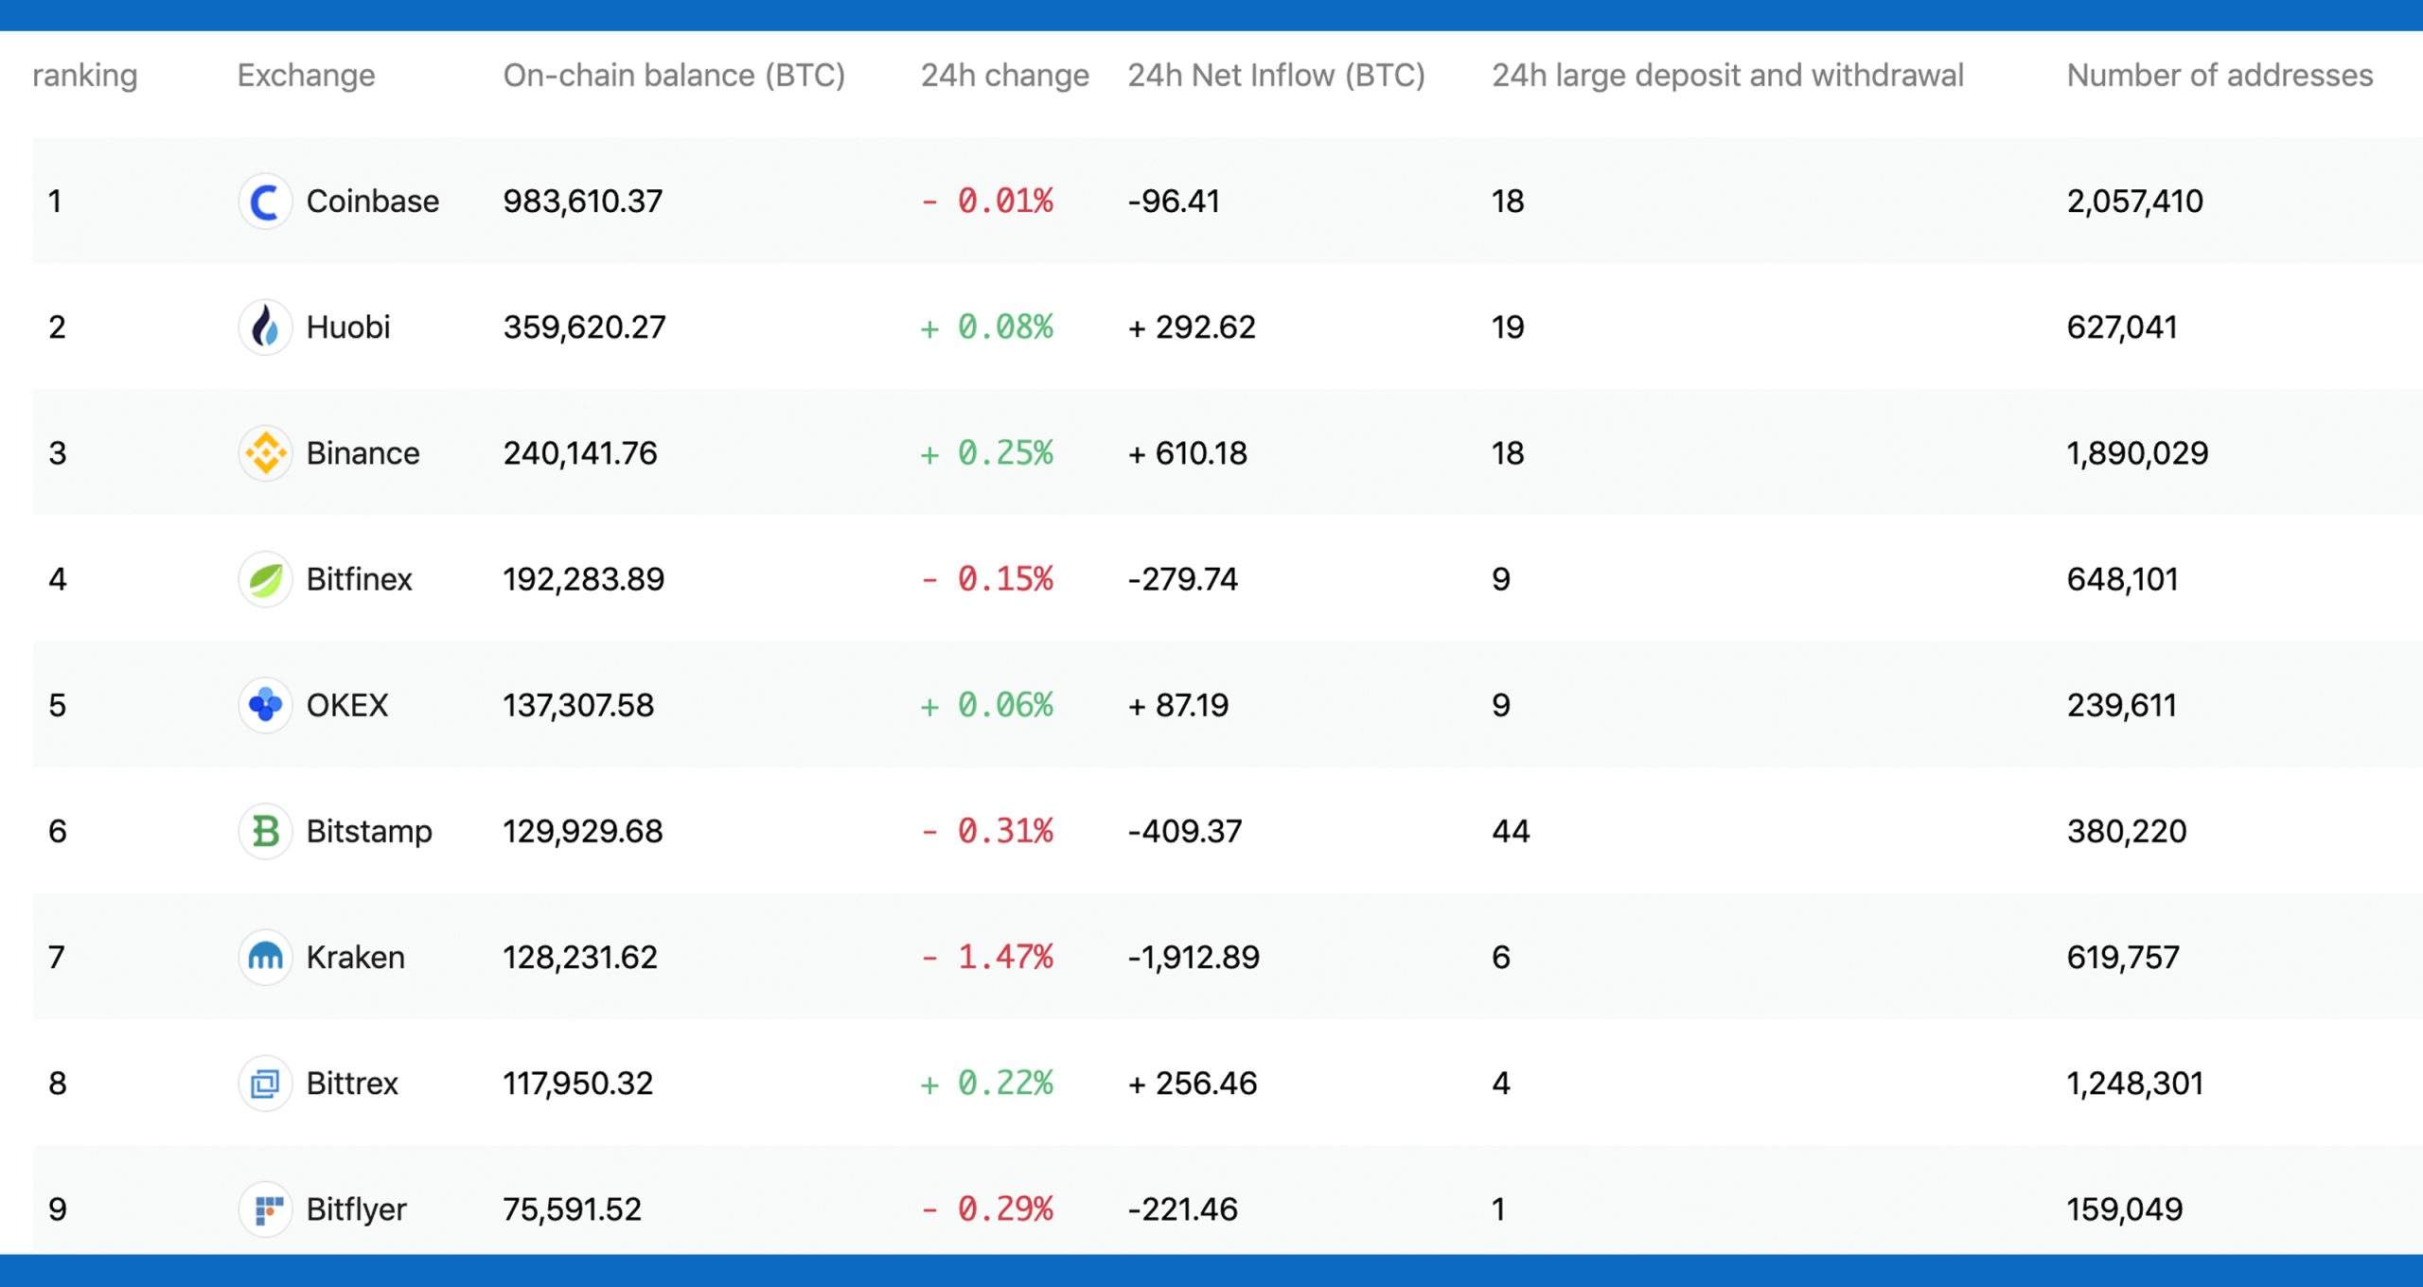Screen dimensions: 2423x1287
Task: Click the ranking column header
Action: click(x=84, y=75)
